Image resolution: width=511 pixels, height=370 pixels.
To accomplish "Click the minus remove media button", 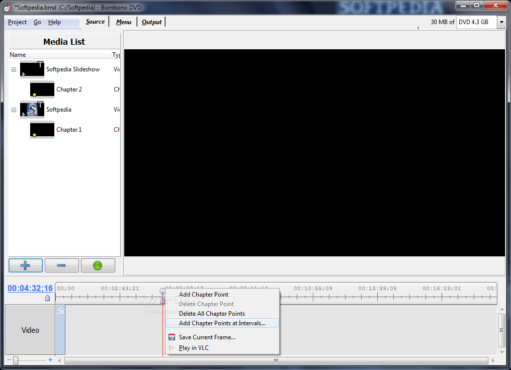I will 61,265.
